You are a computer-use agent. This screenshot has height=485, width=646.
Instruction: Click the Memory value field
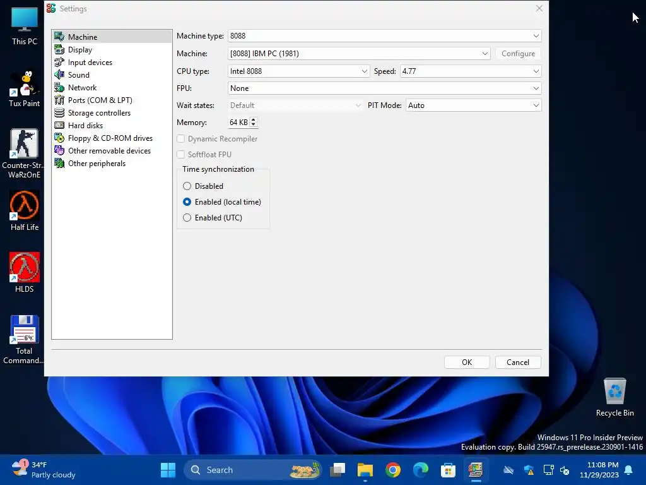pos(239,122)
